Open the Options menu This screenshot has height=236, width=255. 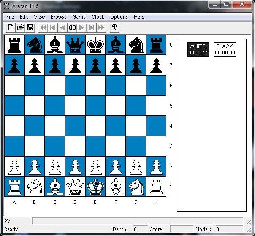tap(119, 17)
